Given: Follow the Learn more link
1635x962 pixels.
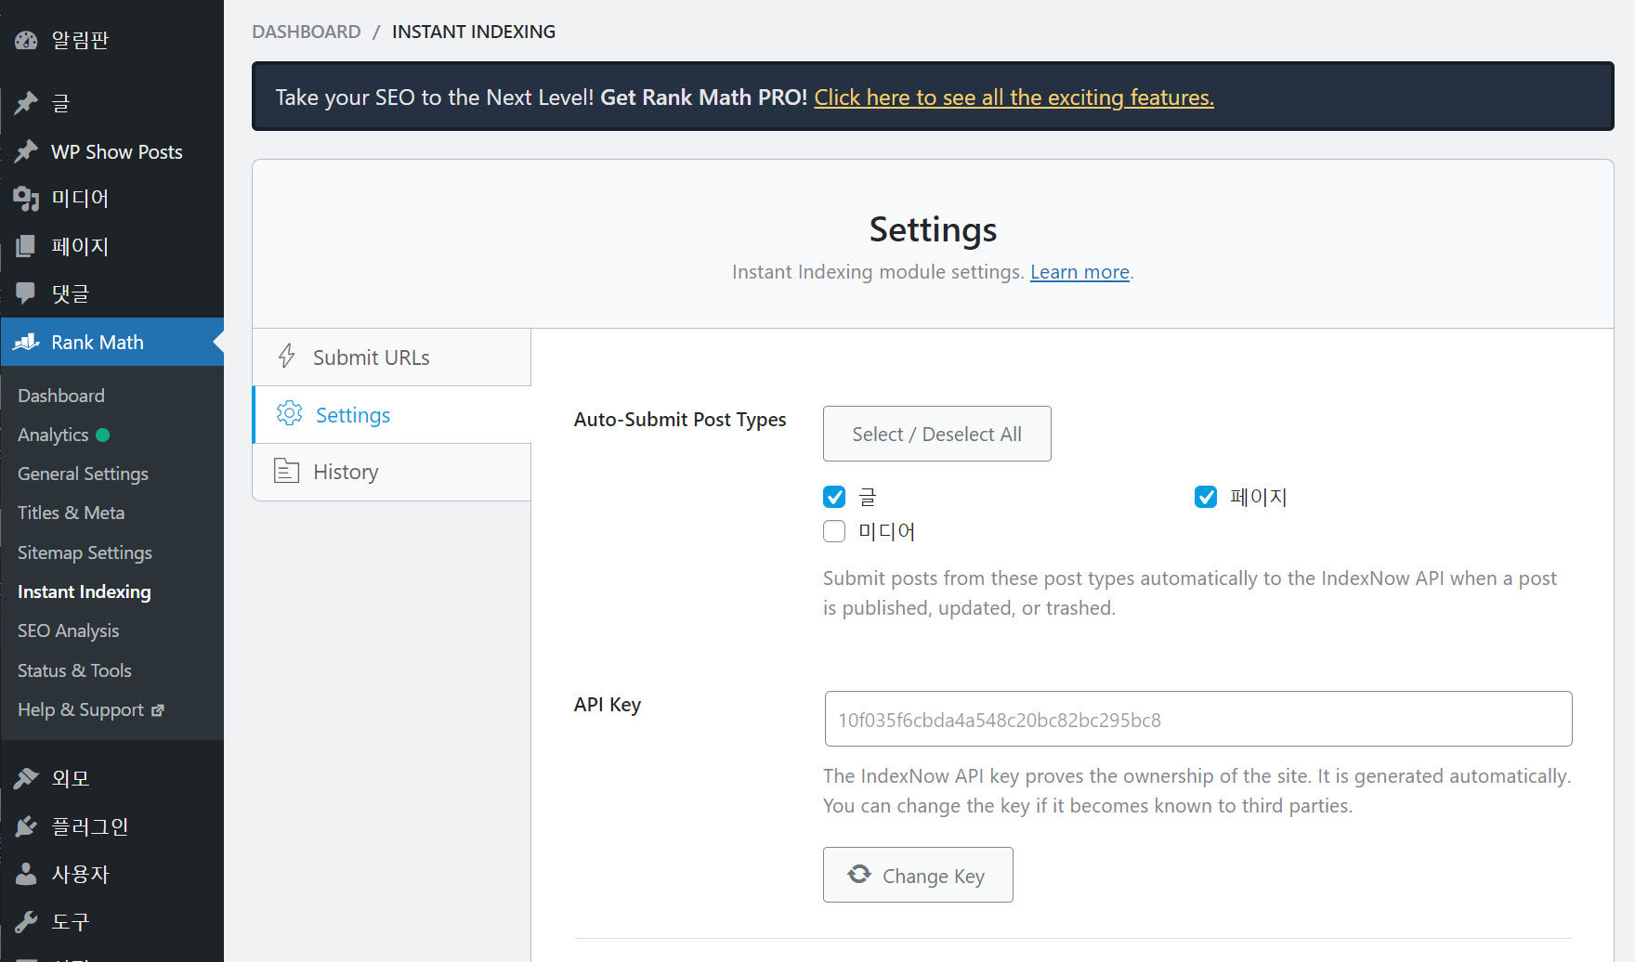Looking at the screenshot, I should 1079,272.
